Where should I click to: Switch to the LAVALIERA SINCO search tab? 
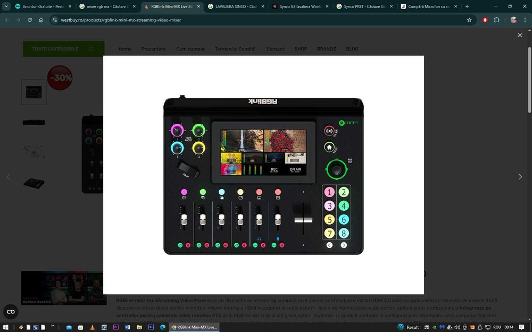[x=236, y=6]
